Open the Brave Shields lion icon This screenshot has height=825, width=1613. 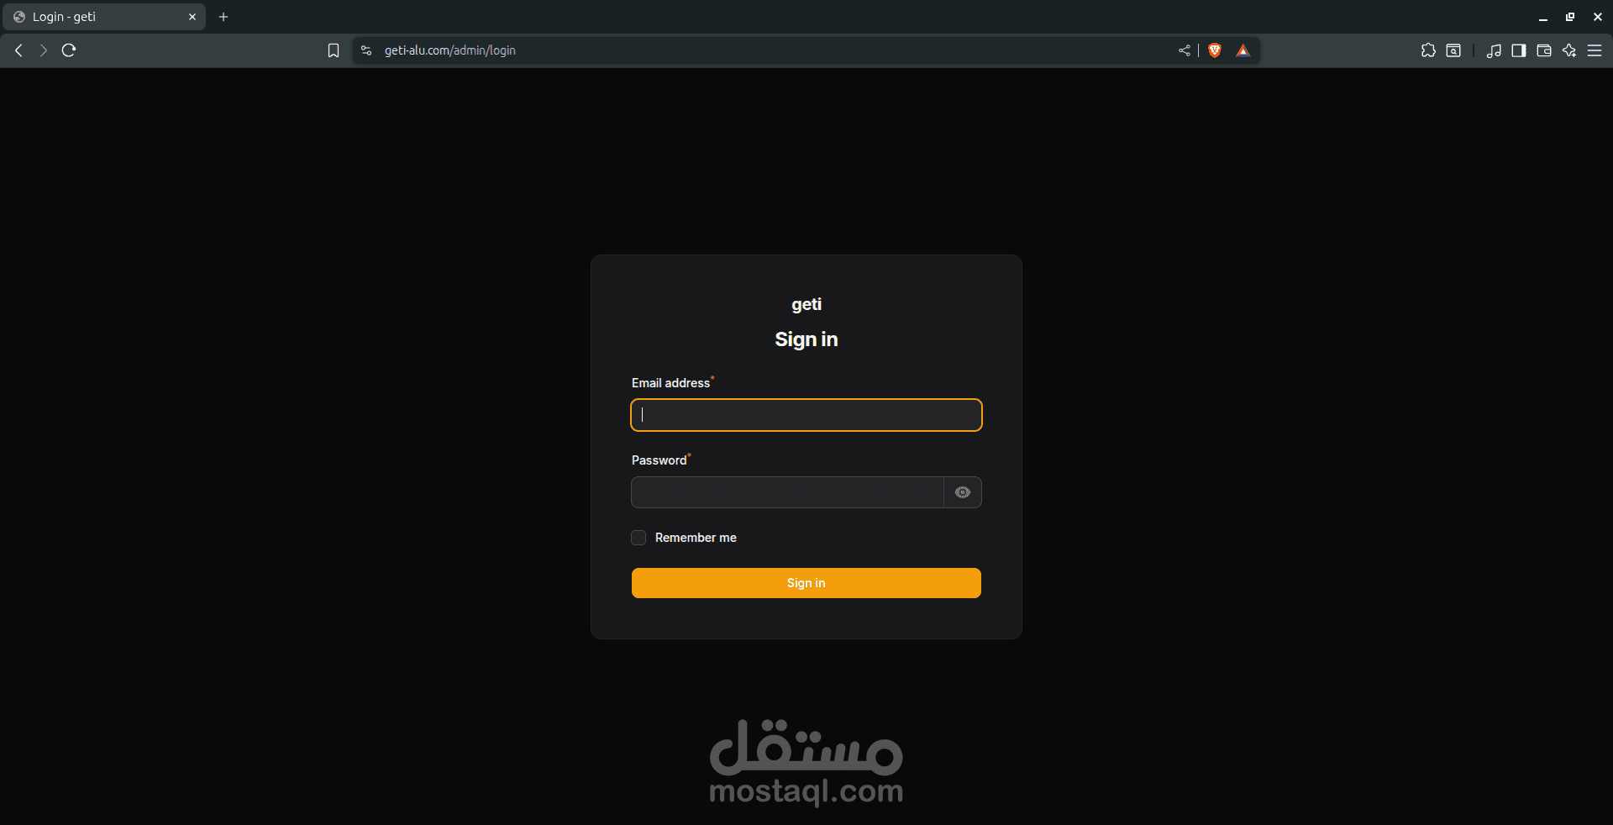(x=1215, y=50)
